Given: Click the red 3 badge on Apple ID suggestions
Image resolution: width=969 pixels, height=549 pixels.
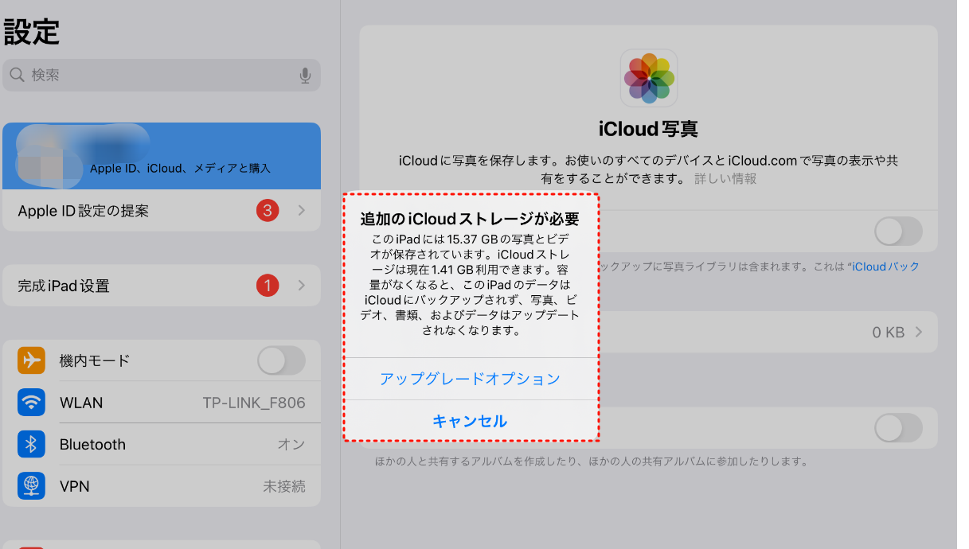Looking at the screenshot, I should tap(268, 211).
